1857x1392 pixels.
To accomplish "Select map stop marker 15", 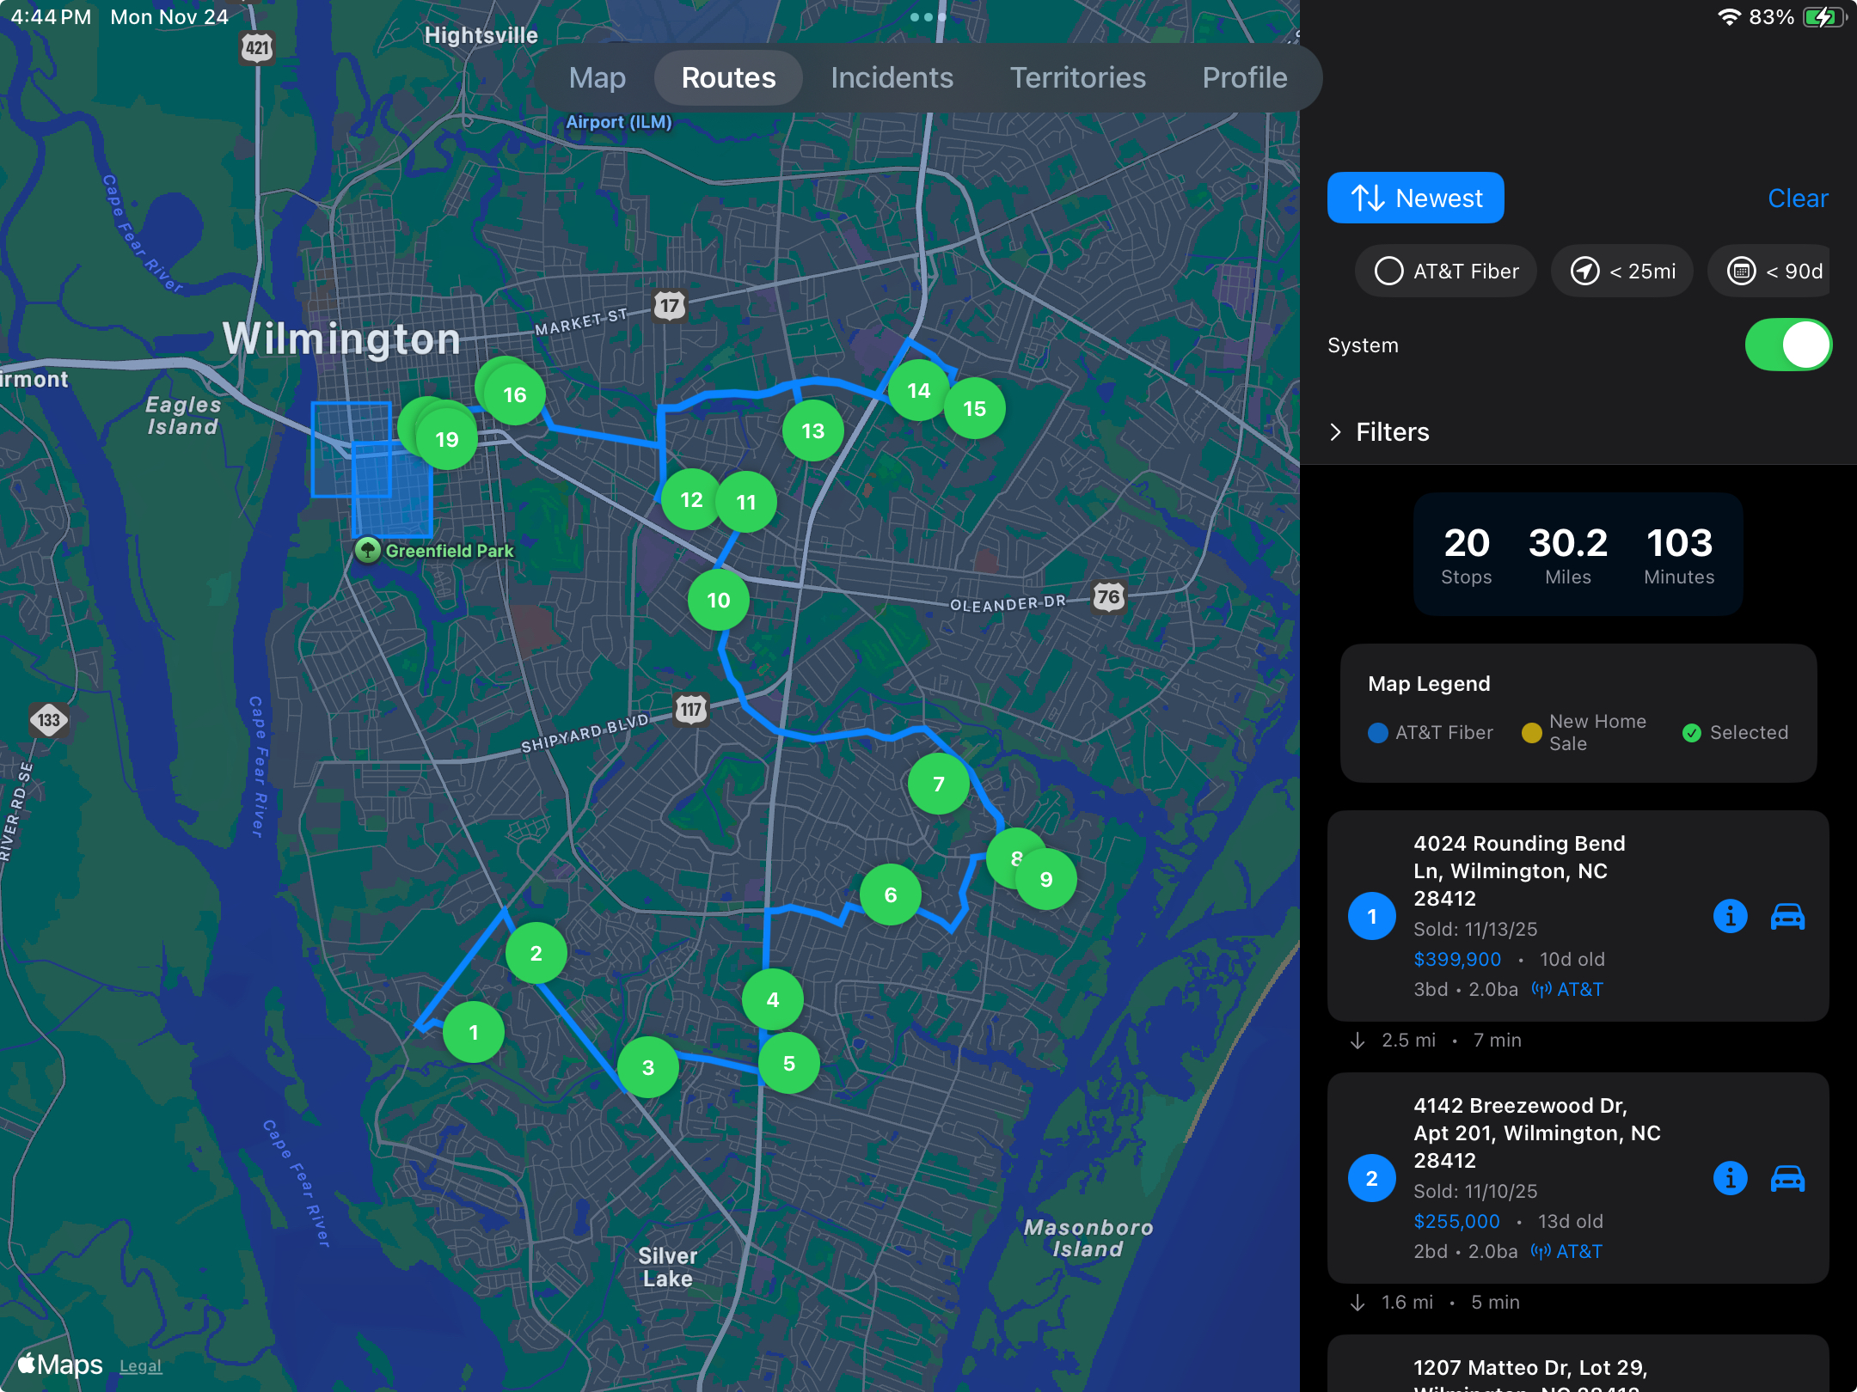I will coord(975,409).
